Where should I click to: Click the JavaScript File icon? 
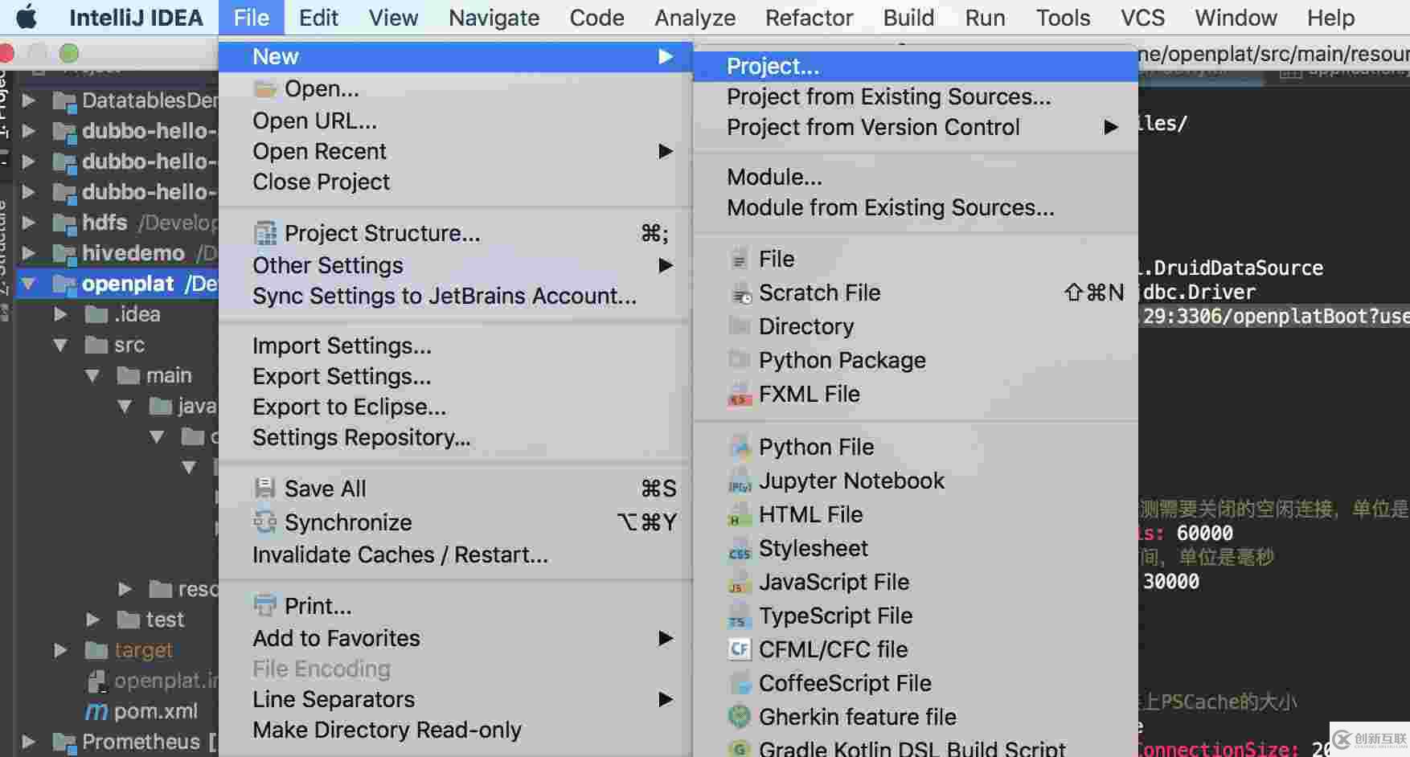pyautogui.click(x=739, y=583)
